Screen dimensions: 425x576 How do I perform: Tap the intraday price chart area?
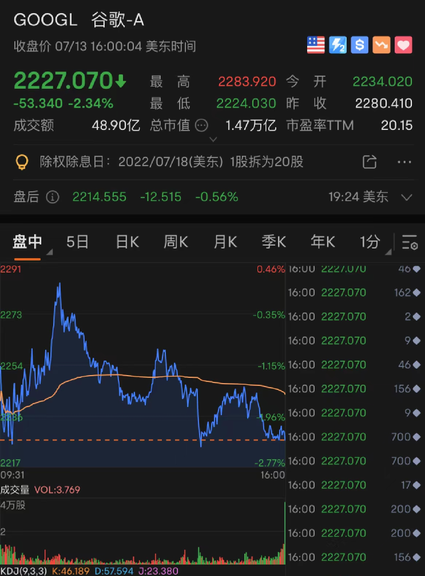point(142,365)
